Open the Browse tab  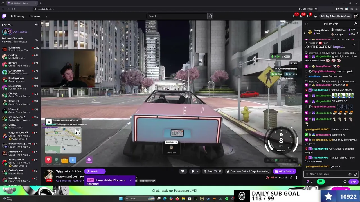pos(35,16)
